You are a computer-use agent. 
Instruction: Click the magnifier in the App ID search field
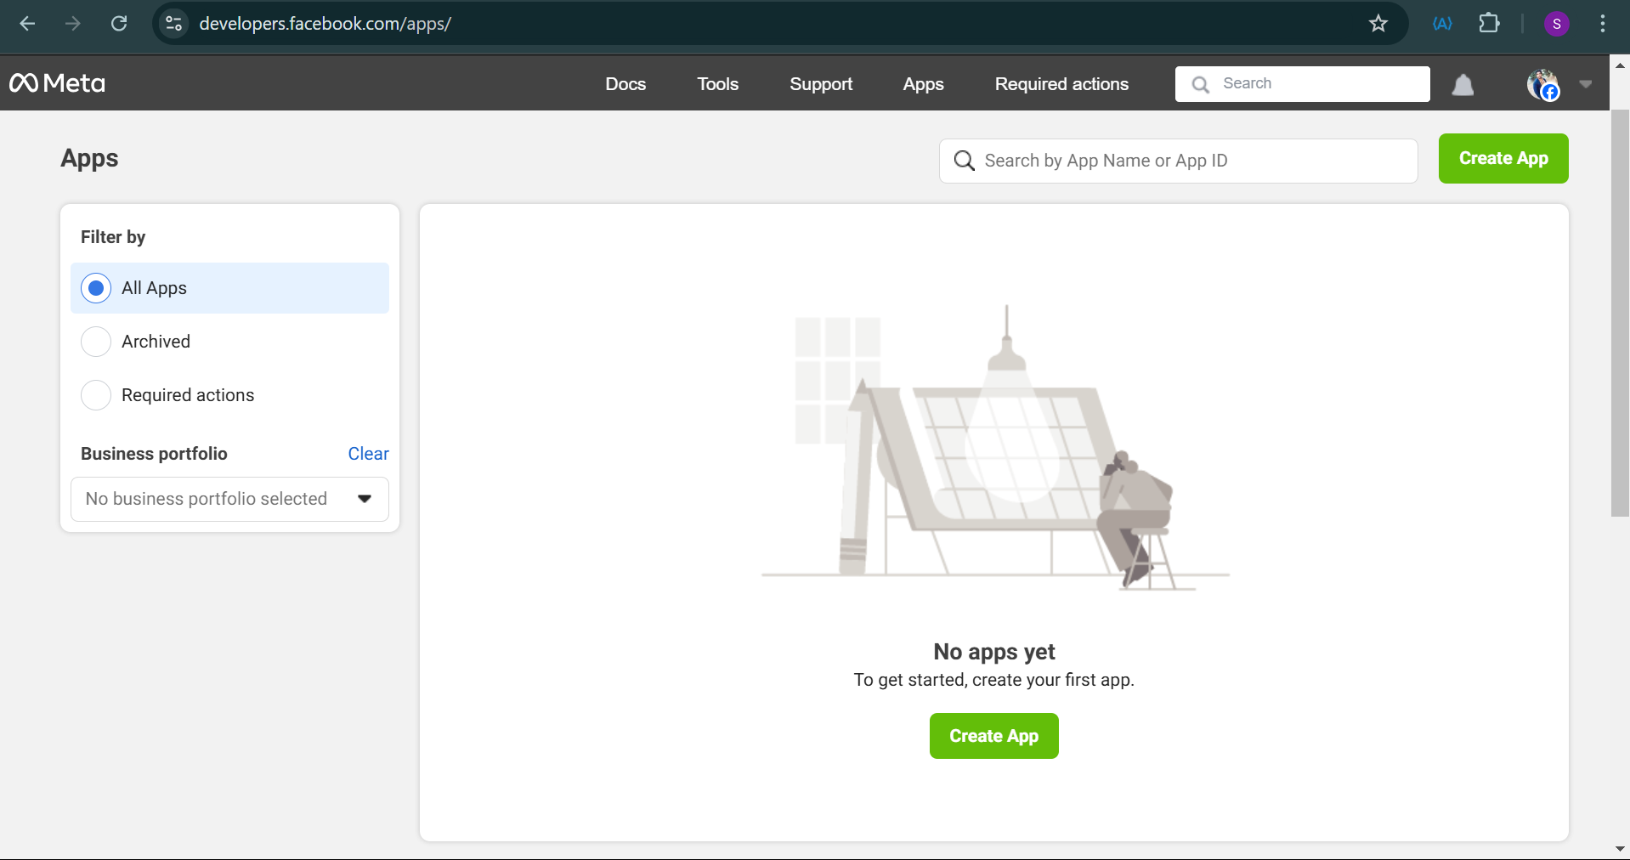[965, 161]
